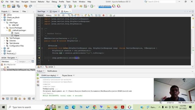
Task: Click the stop macro recording square icon
Action: (x=107, y=15)
